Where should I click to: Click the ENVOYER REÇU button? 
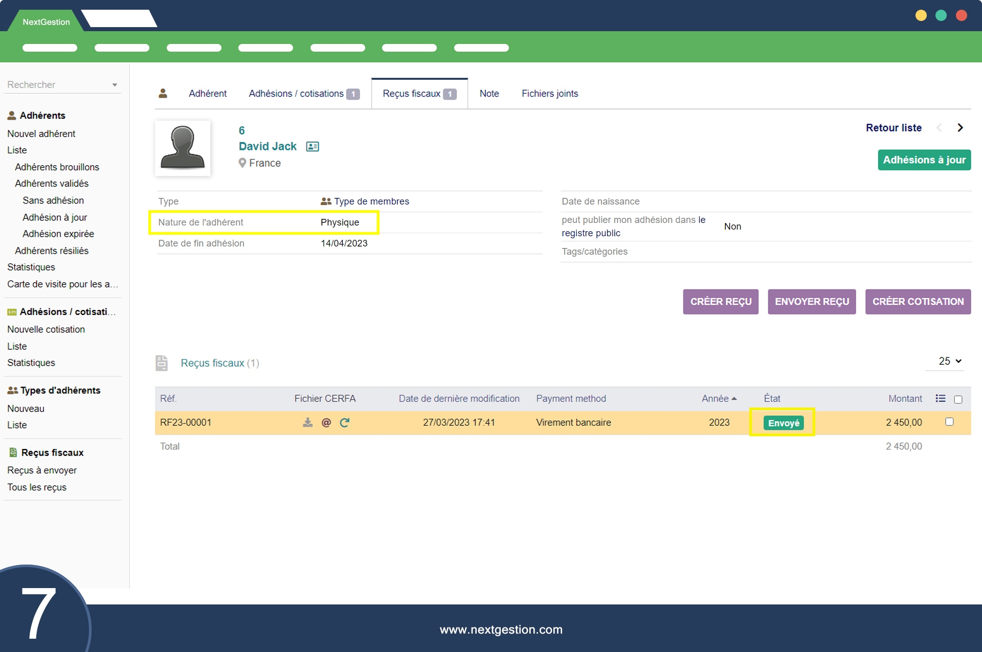click(811, 302)
